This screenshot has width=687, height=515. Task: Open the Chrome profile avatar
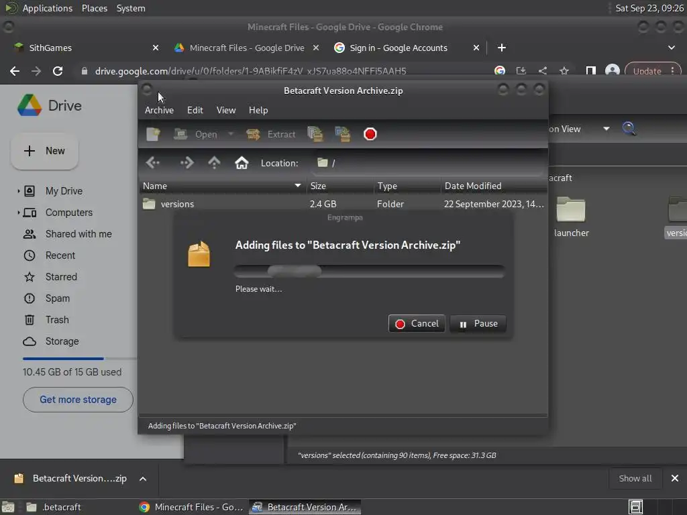[612, 71]
